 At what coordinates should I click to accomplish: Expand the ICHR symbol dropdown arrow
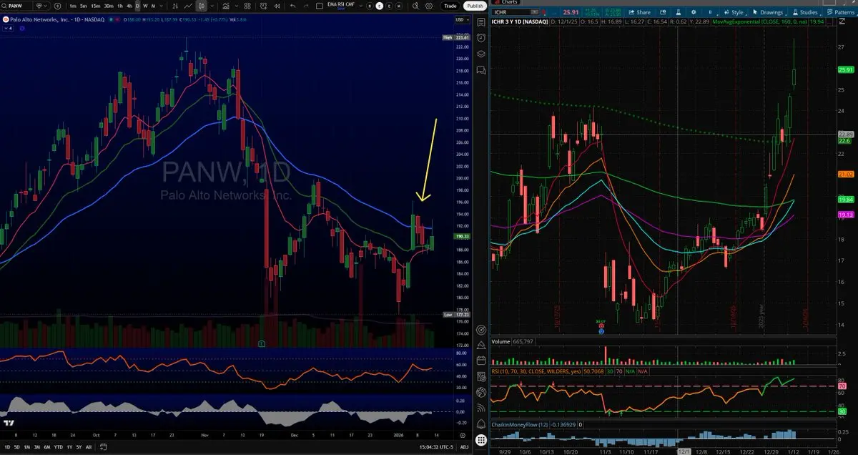point(535,12)
